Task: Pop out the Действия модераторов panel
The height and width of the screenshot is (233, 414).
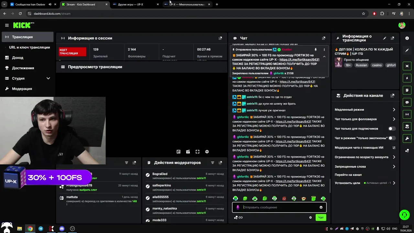Action: click(220, 163)
